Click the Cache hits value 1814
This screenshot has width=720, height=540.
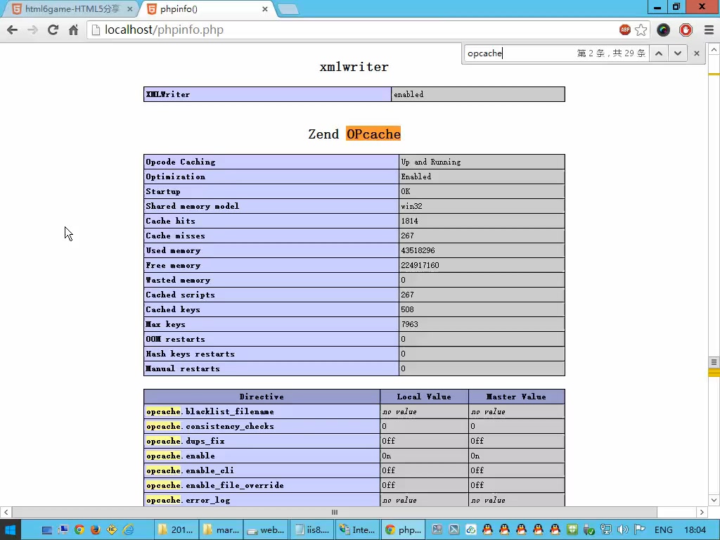[410, 221]
